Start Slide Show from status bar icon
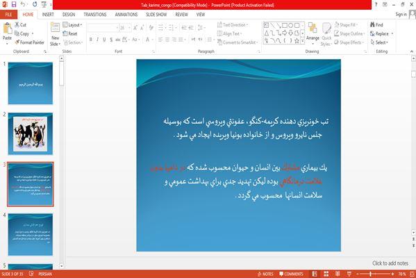Viewport: 416px width, 278px height. coord(349,274)
